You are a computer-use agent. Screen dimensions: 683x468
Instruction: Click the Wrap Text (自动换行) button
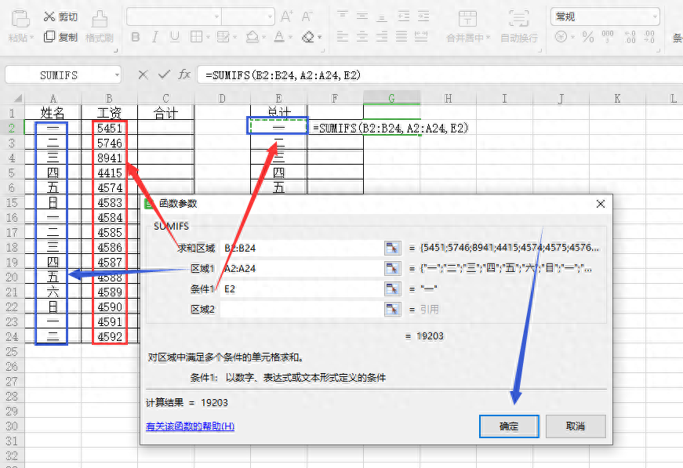pyautogui.click(x=519, y=27)
